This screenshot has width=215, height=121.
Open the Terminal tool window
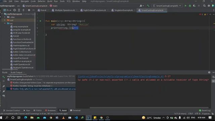(75, 111)
